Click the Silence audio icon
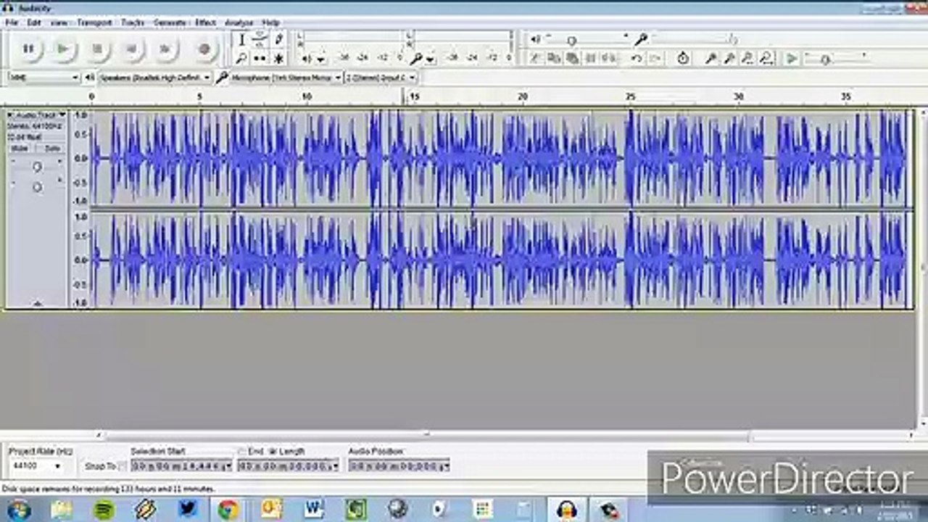Viewport: 928px width, 522px height. click(x=608, y=58)
